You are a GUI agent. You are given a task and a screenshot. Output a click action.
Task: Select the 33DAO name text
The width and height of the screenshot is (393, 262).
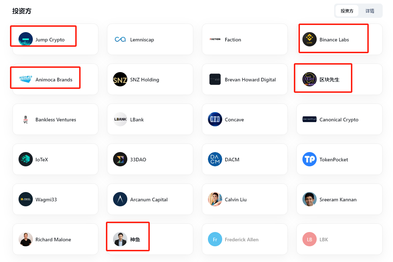[138, 159]
